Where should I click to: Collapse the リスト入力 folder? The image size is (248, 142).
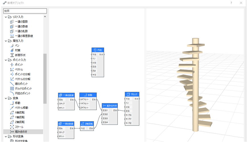coord(6,17)
